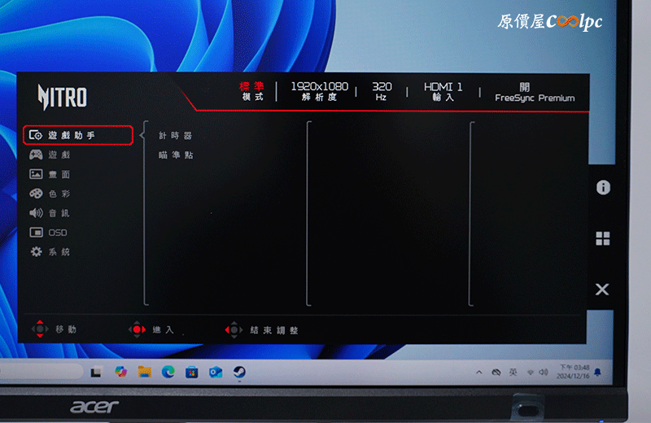Click the FreeSync Premium 開 status

tap(535, 92)
